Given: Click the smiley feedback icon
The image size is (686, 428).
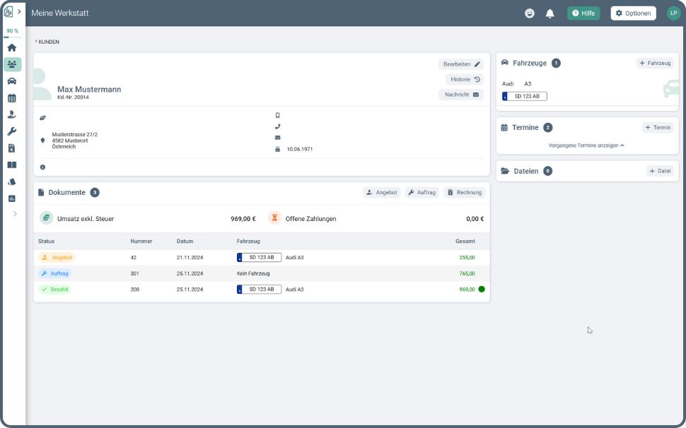Looking at the screenshot, I should [530, 13].
